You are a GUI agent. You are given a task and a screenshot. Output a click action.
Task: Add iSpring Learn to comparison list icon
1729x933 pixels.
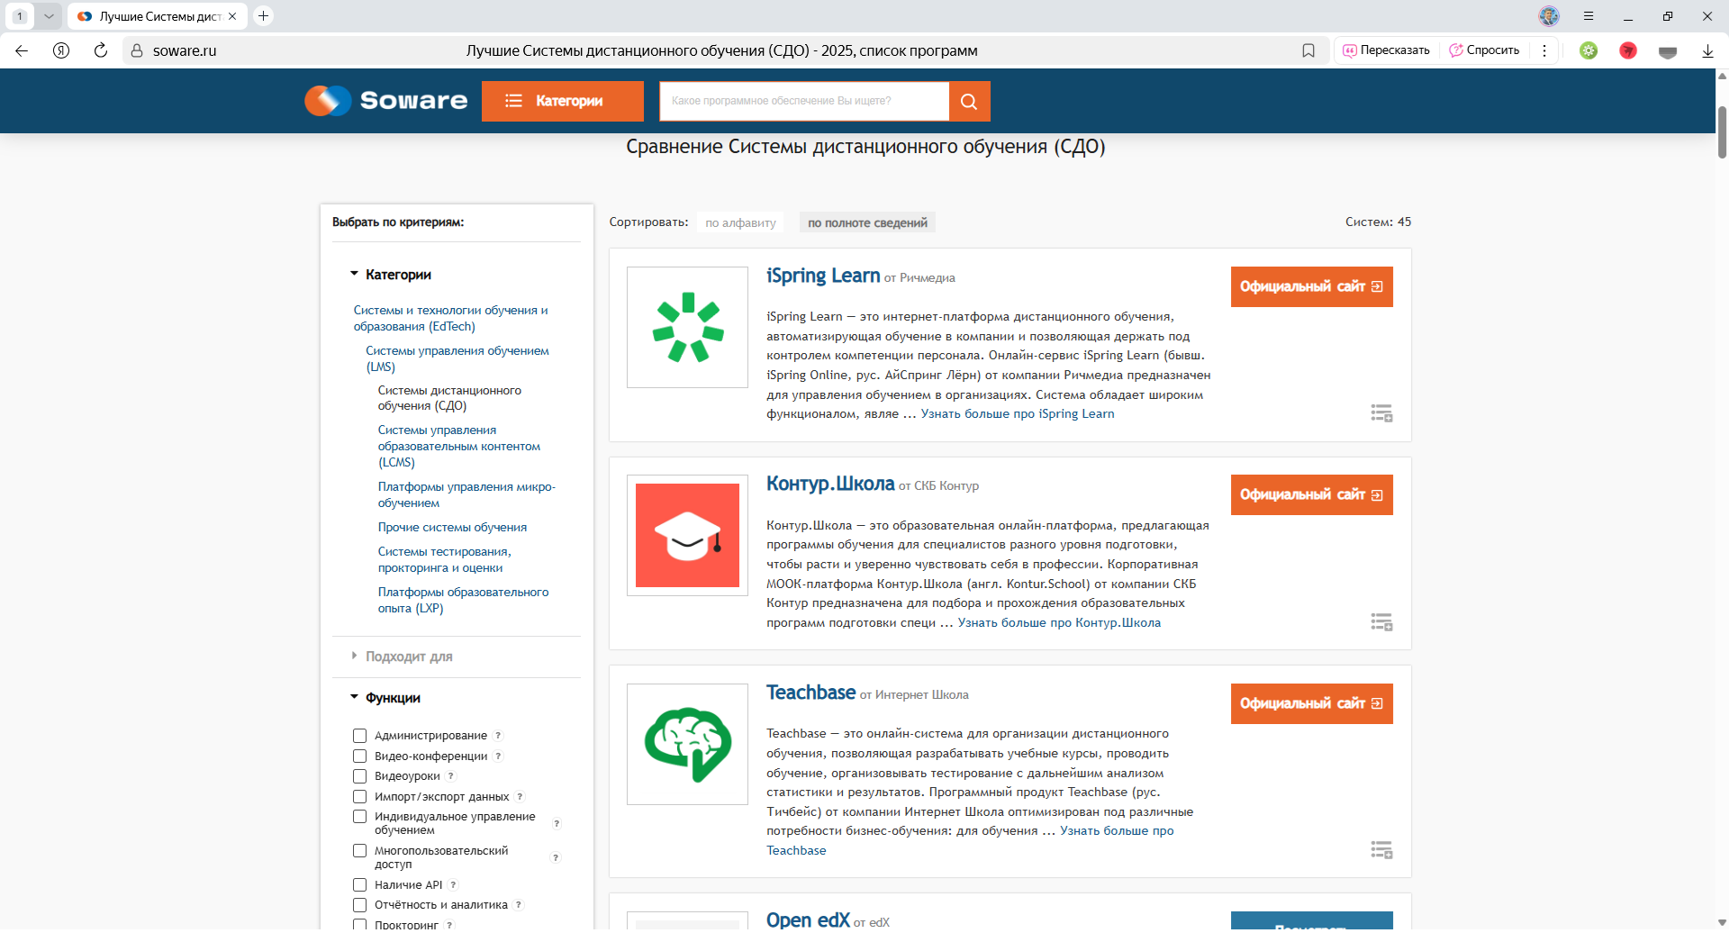click(1381, 413)
